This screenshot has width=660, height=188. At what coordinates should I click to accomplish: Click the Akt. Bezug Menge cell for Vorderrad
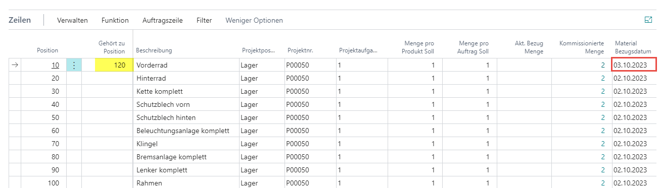[524, 65]
